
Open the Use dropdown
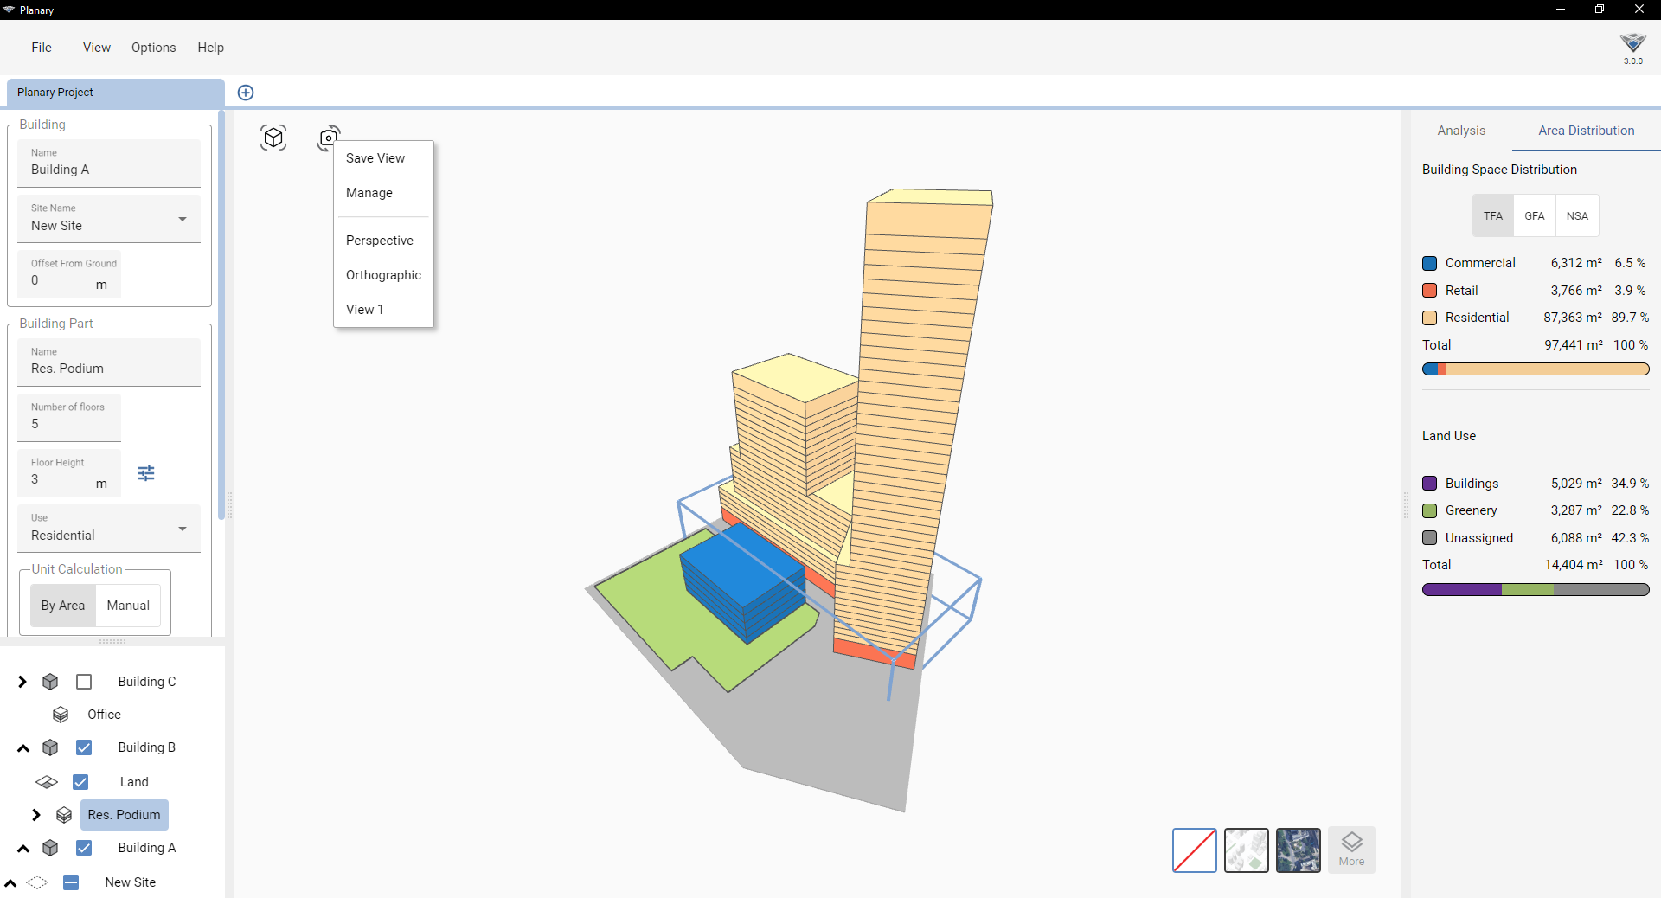(x=109, y=528)
